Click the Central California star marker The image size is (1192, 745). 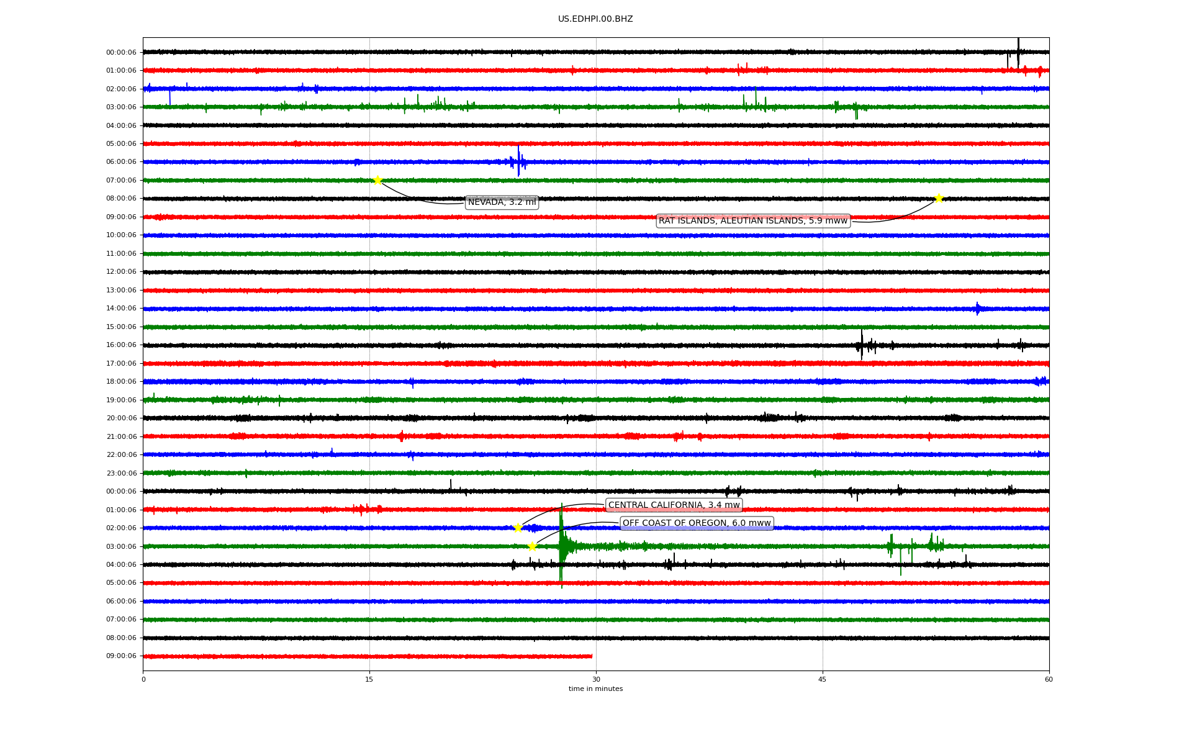518,528
